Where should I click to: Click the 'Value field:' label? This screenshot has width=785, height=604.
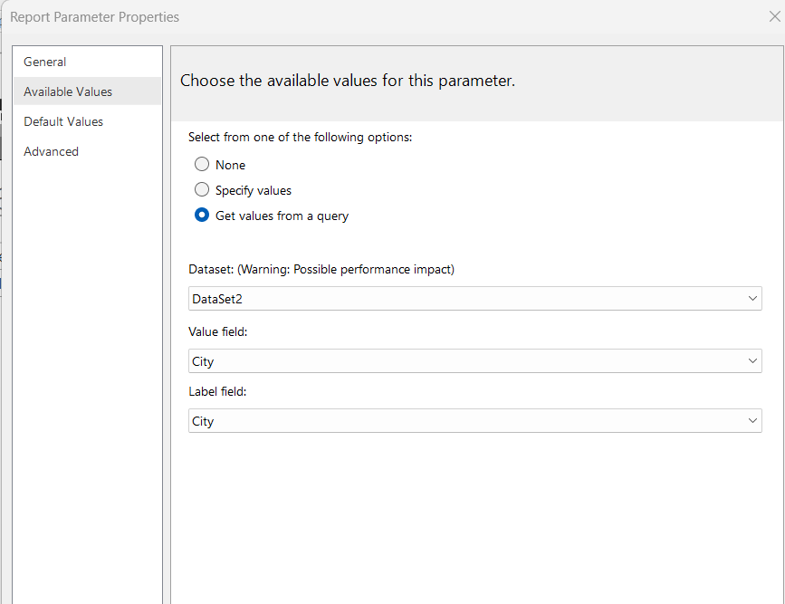coord(218,332)
